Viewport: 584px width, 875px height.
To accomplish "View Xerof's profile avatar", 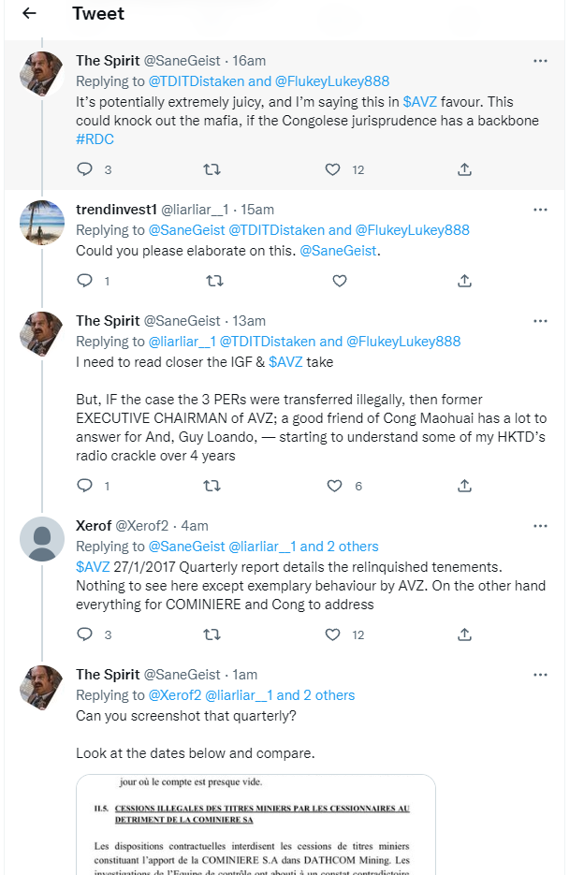I will 42,538.
